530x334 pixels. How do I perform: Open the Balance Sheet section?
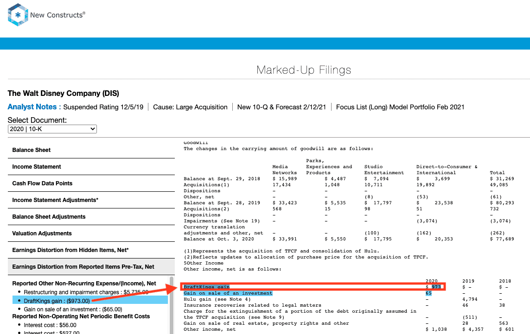point(91,150)
